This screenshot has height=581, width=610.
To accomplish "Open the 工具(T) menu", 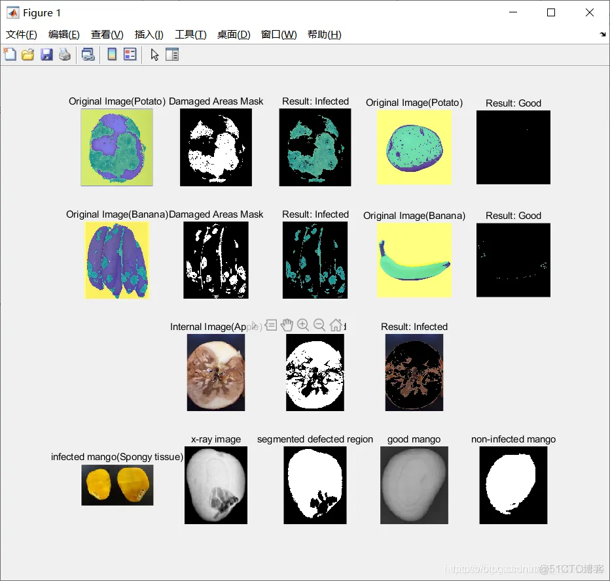I will (190, 35).
